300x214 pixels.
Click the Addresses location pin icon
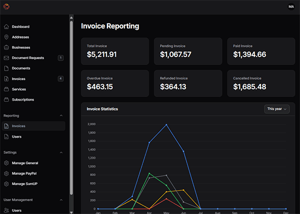pyautogui.click(x=6, y=37)
